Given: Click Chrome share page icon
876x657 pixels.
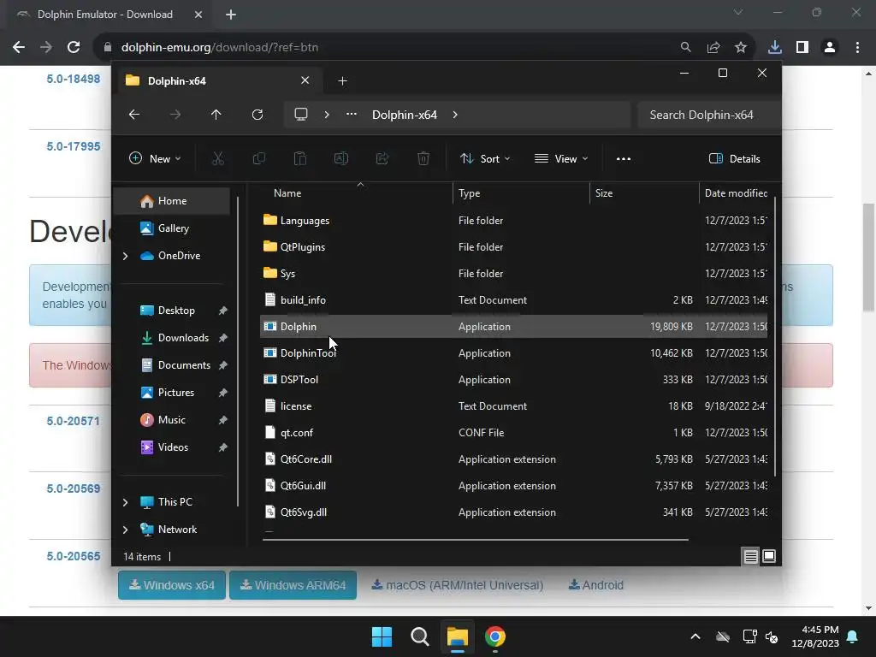Looking at the screenshot, I should point(713,48).
